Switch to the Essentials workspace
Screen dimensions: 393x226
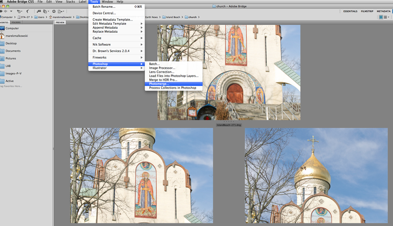350,11
